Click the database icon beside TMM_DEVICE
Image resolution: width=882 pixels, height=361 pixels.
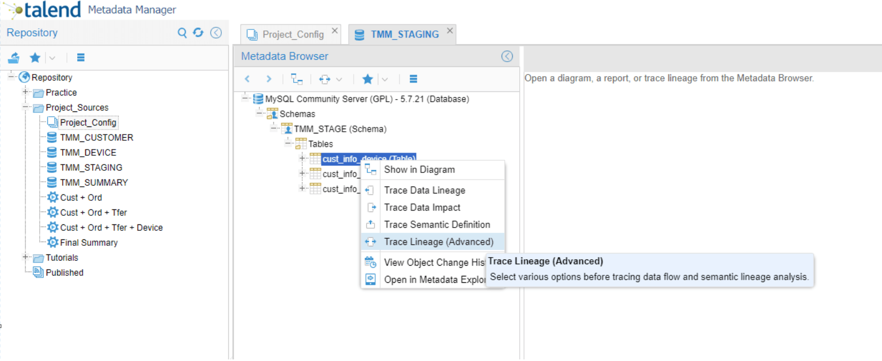(52, 152)
